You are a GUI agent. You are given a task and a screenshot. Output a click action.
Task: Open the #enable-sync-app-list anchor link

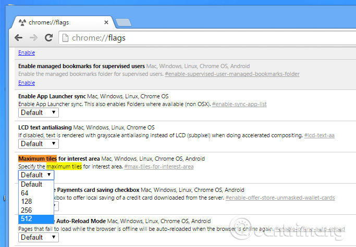[x=239, y=104]
